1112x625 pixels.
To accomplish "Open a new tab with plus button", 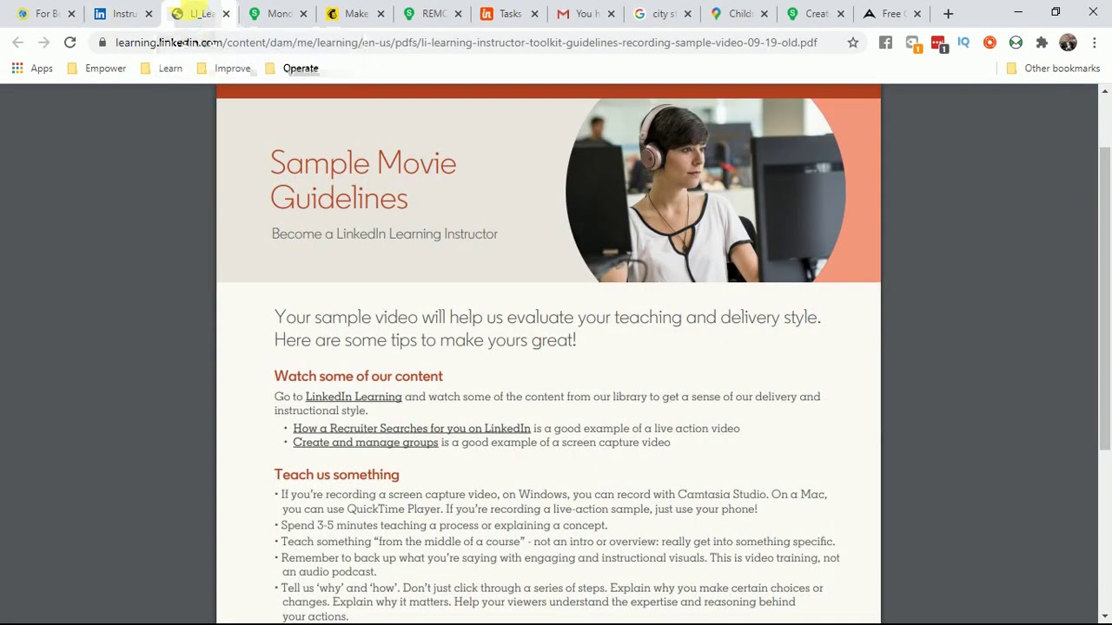I will click(948, 13).
